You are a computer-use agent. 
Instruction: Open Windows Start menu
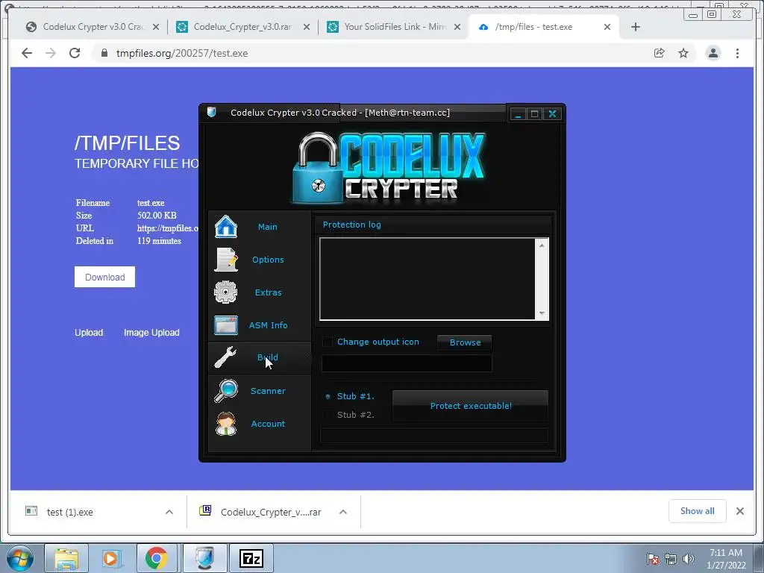click(x=20, y=558)
